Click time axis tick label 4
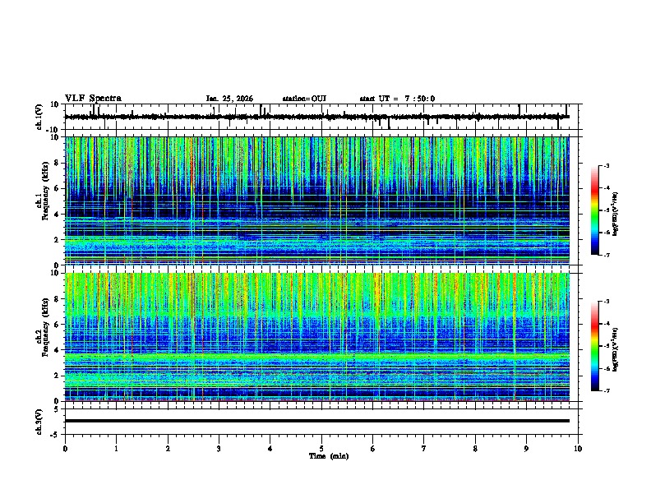Viewport: 651px width, 503px height. click(x=270, y=449)
